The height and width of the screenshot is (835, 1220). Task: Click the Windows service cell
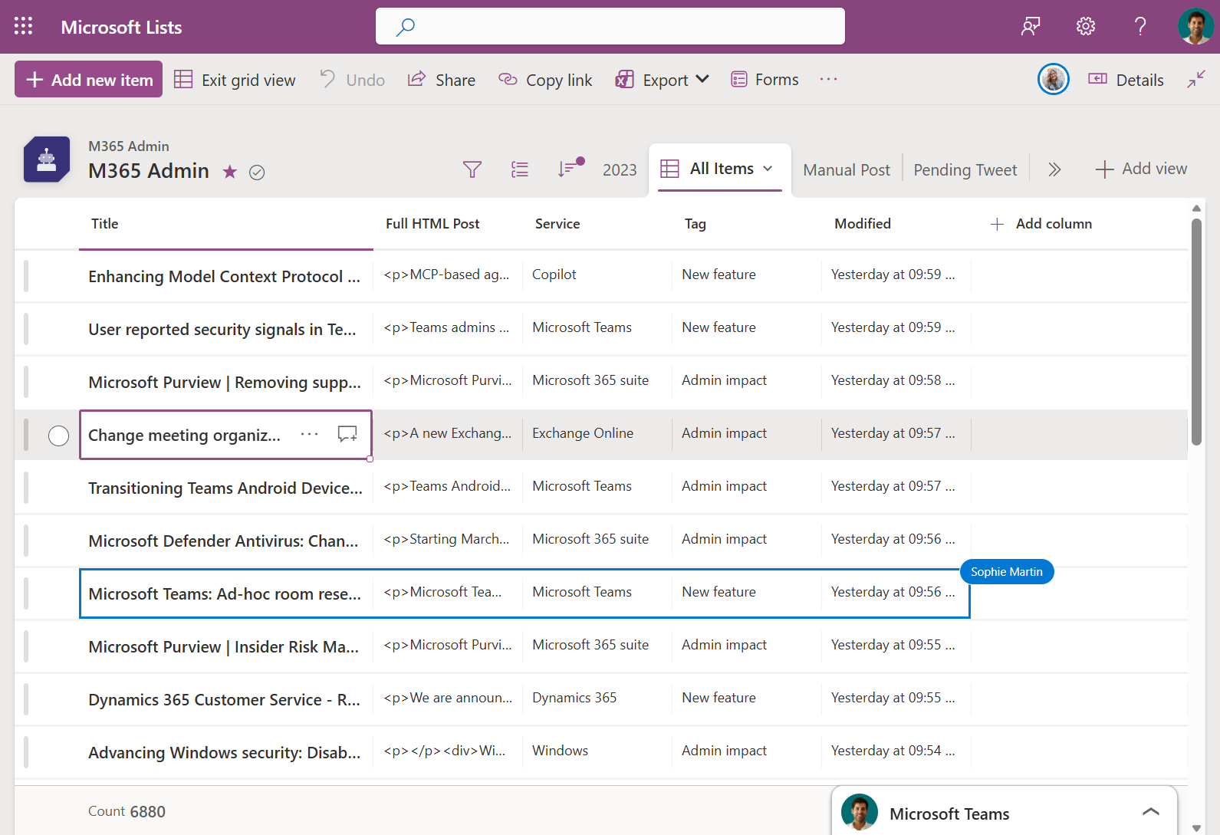[597, 751]
